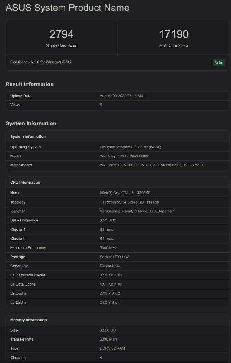Click topology 1 Processor, 14 Cores, 20 Threads
Screen dimensions: 231x363
point(129,202)
